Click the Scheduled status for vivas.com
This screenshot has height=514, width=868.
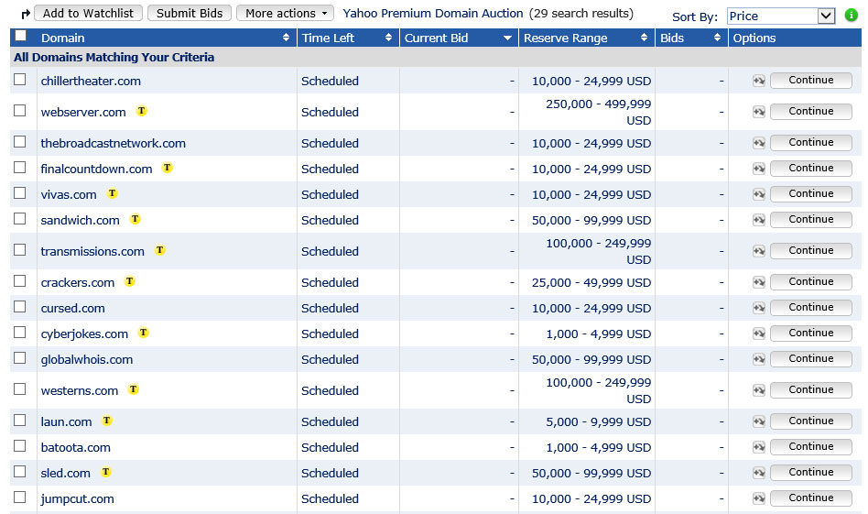(330, 194)
